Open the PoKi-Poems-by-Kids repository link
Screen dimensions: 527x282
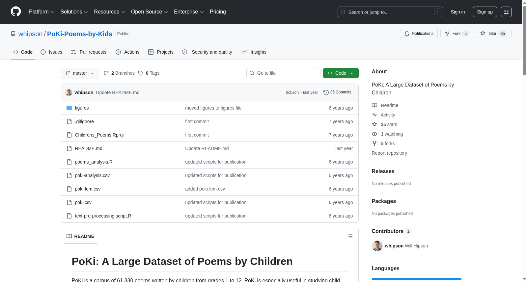[79, 34]
